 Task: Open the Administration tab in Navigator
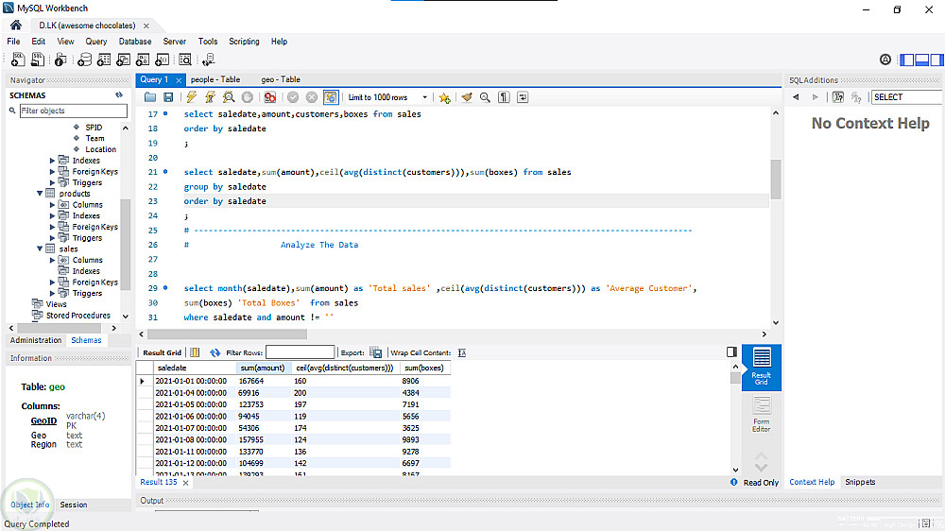(x=36, y=340)
